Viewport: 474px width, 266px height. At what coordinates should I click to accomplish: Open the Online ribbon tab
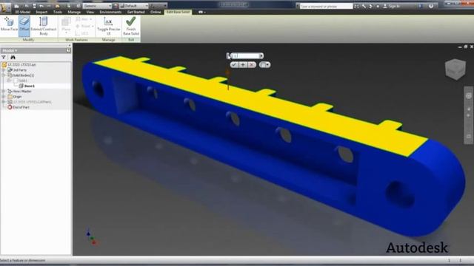(x=156, y=12)
